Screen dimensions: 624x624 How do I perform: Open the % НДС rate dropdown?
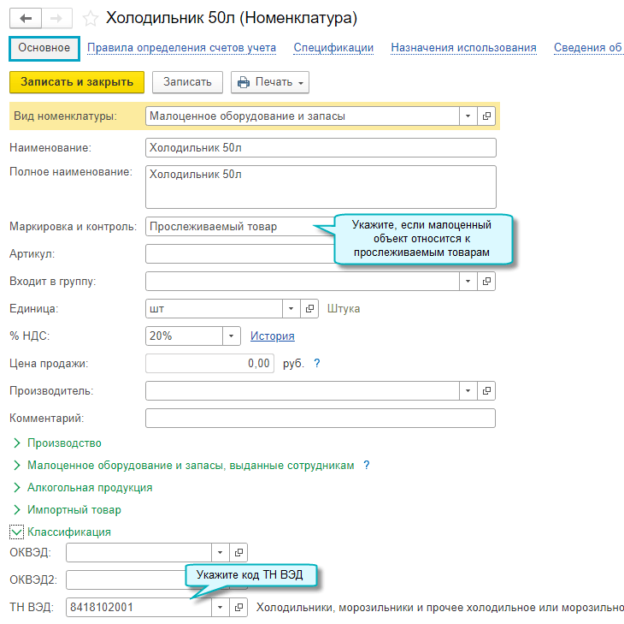point(231,336)
